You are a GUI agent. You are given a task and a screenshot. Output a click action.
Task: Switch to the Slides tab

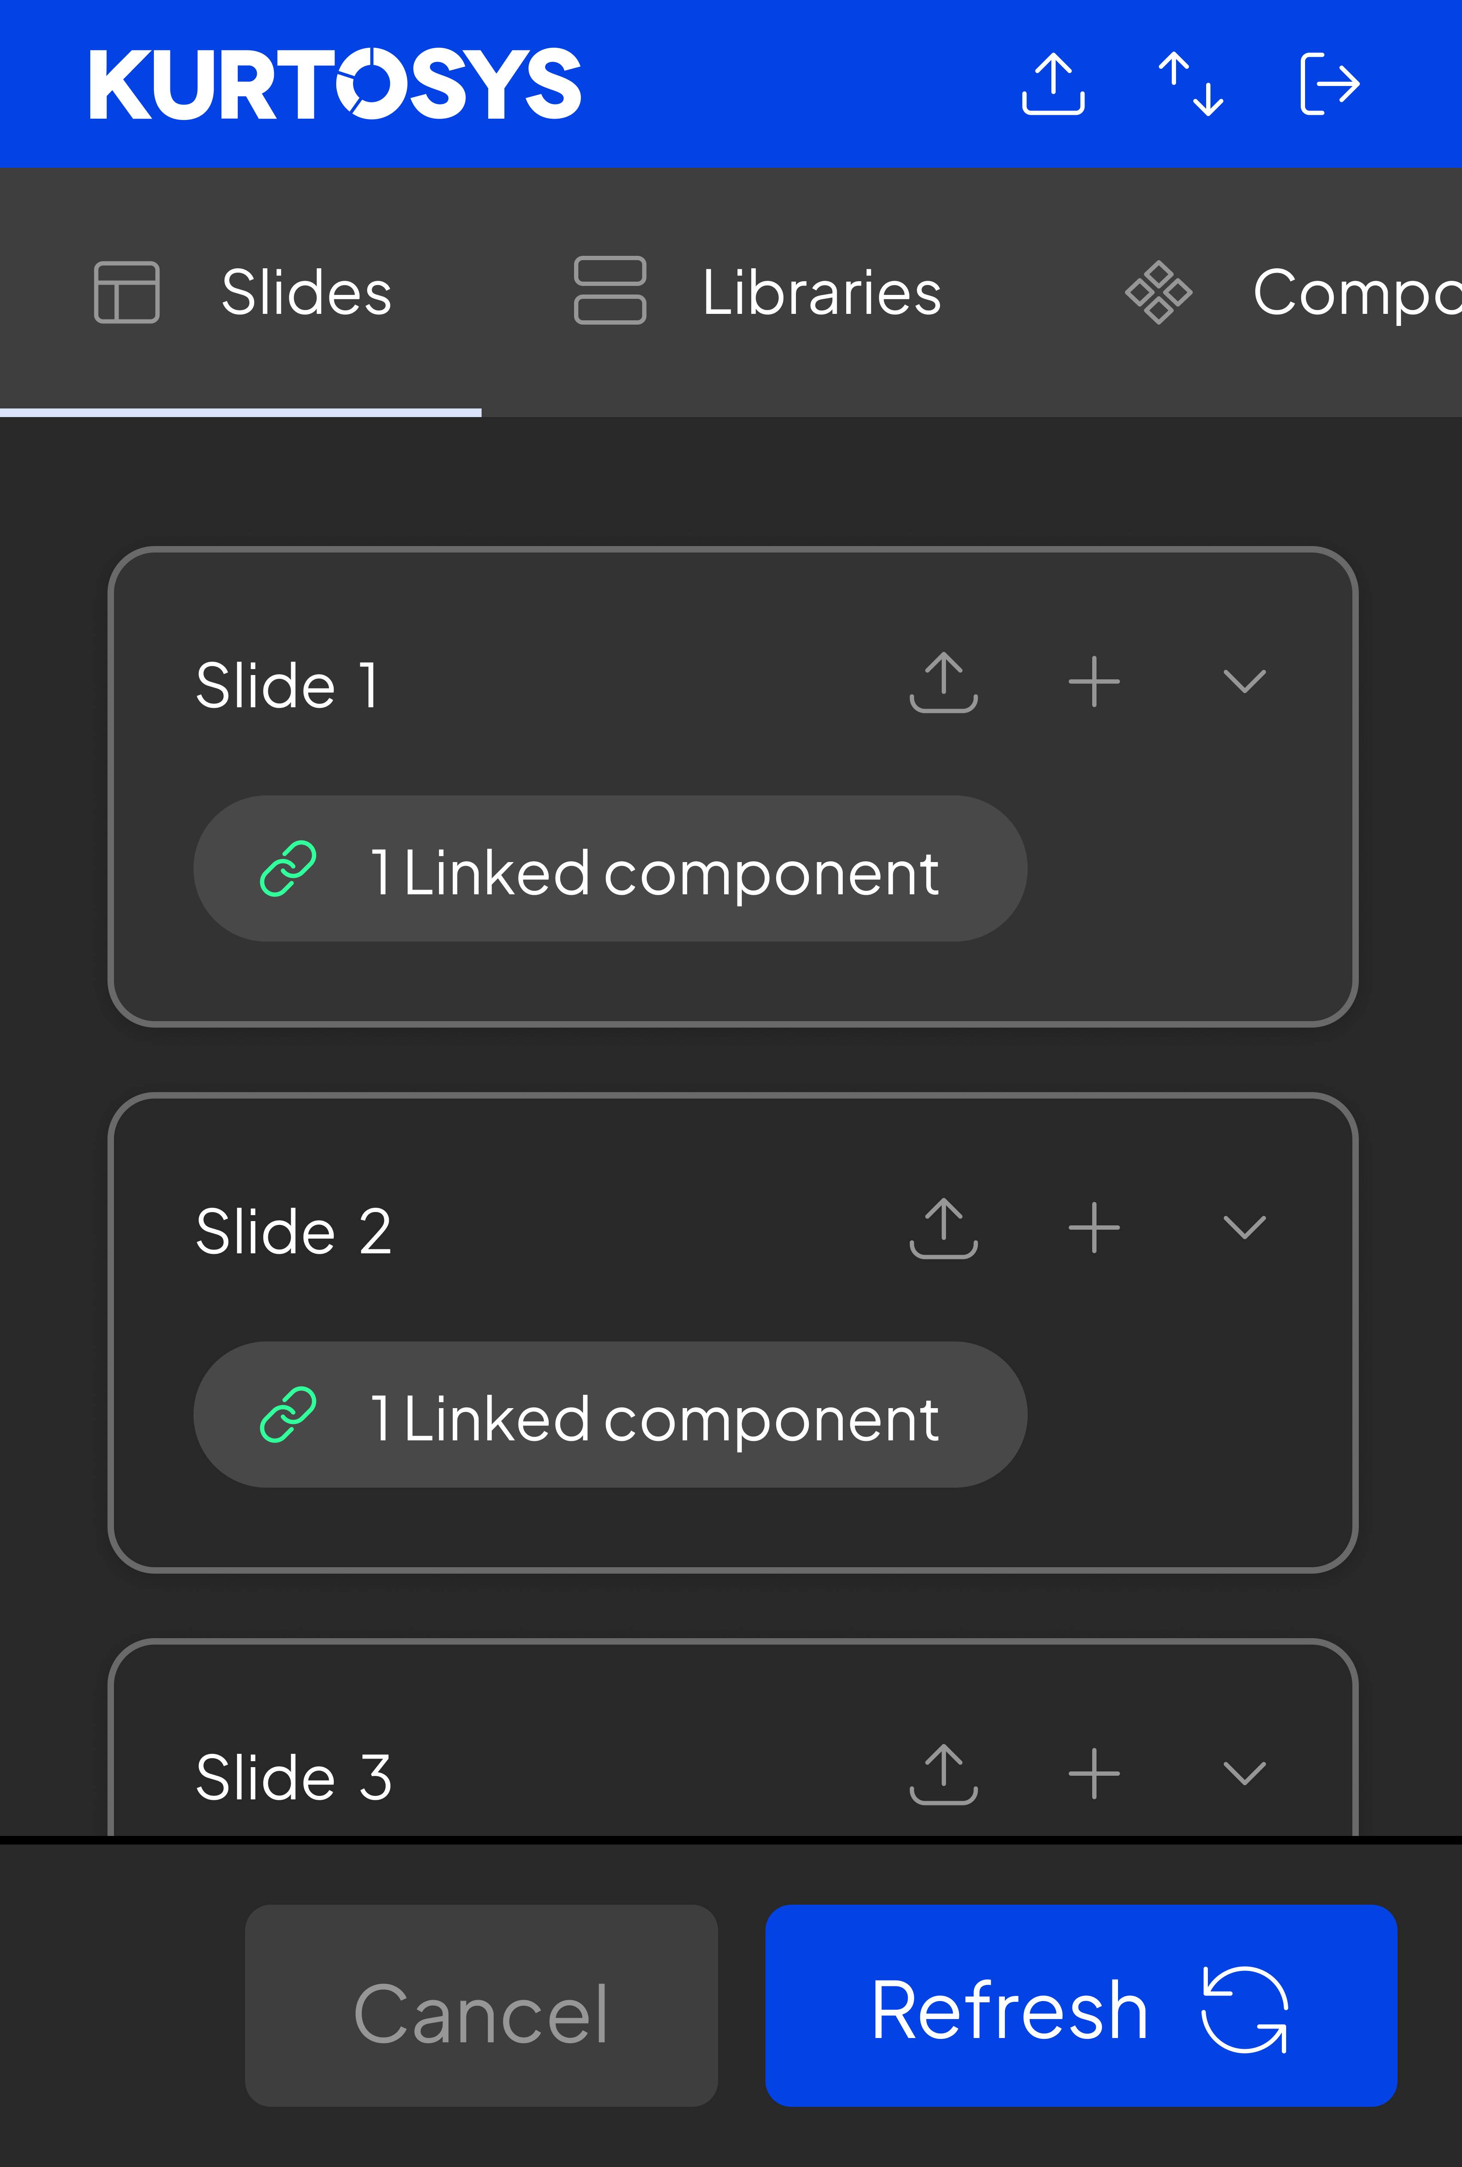243,293
